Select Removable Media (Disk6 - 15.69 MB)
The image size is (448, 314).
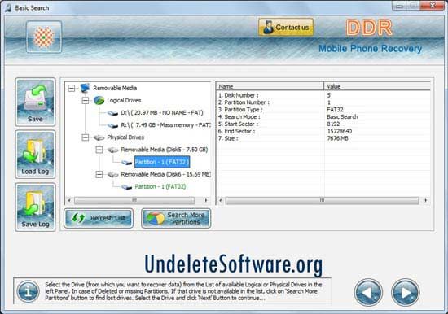tap(165, 174)
